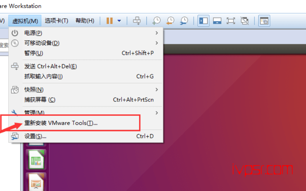The width and height of the screenshot is (306, 191).
Task: Revert to snapshot toolbar icon
Action: [170, 21]
